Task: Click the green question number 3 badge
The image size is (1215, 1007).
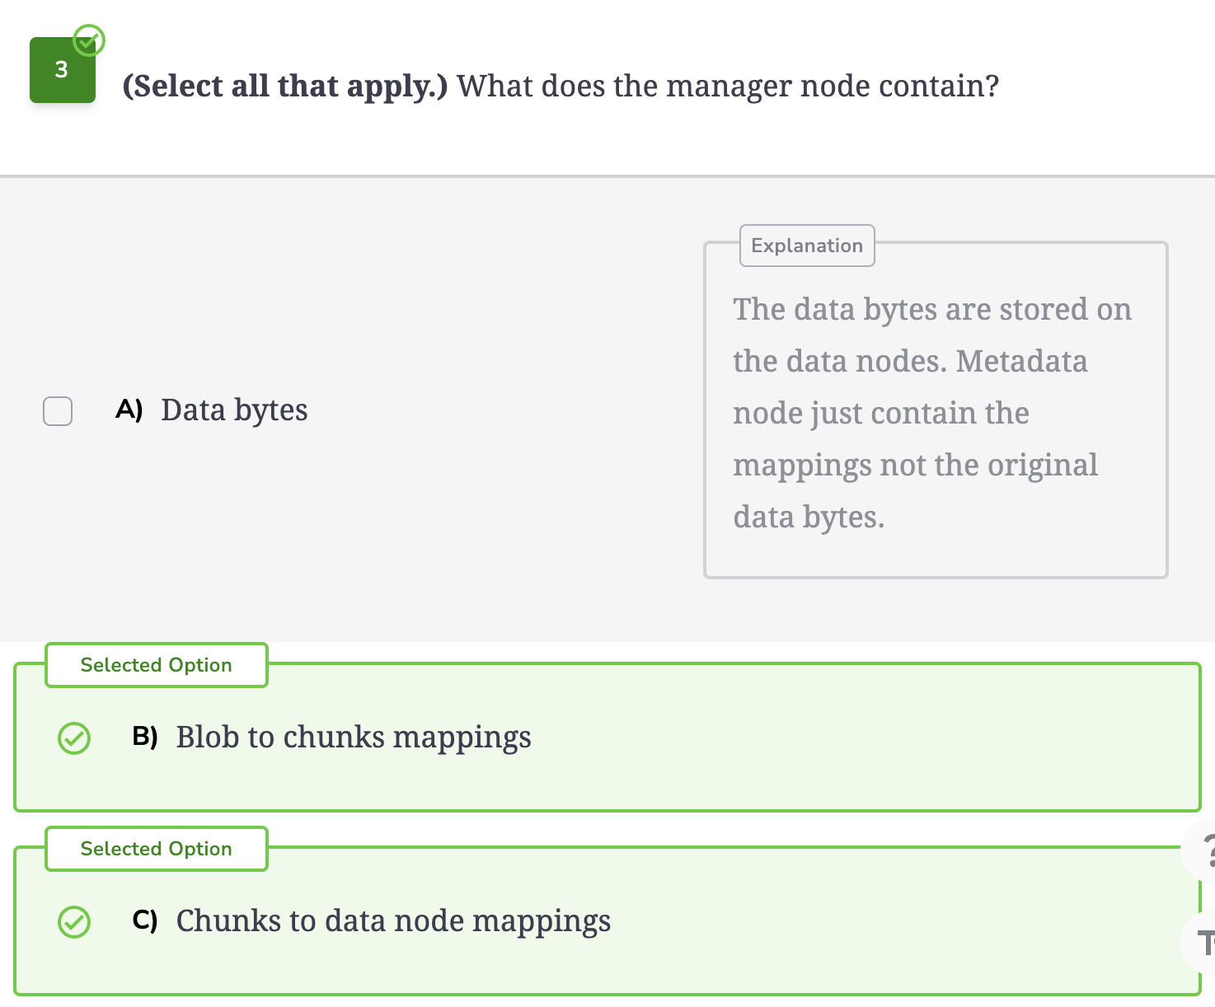Action: (63, 70)
